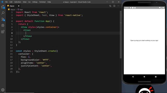
Task: Click 'function App()' on line 4
Action: [x=43, y=21]
